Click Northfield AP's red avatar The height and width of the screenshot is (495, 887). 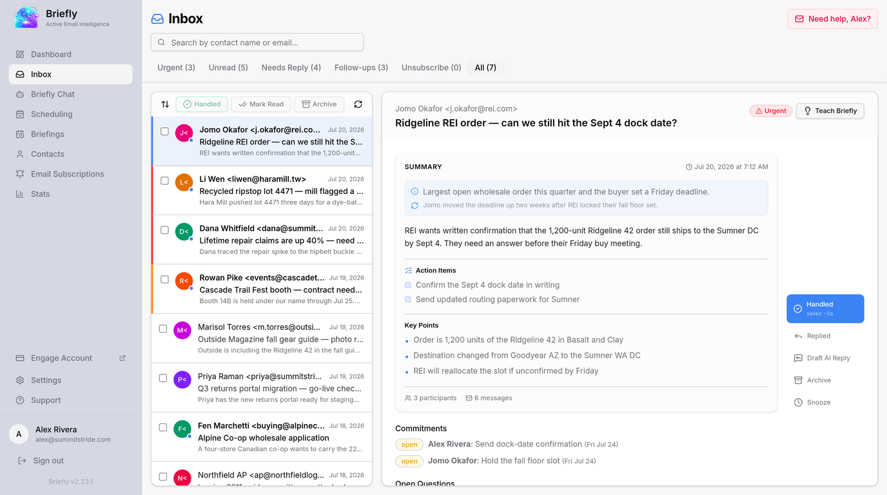click(182, 478)
